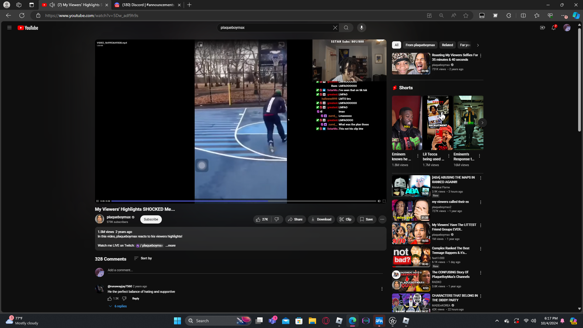Open options for runawayjay7560 comment
Screen dimensions: 583x328
tap(382, 289)
